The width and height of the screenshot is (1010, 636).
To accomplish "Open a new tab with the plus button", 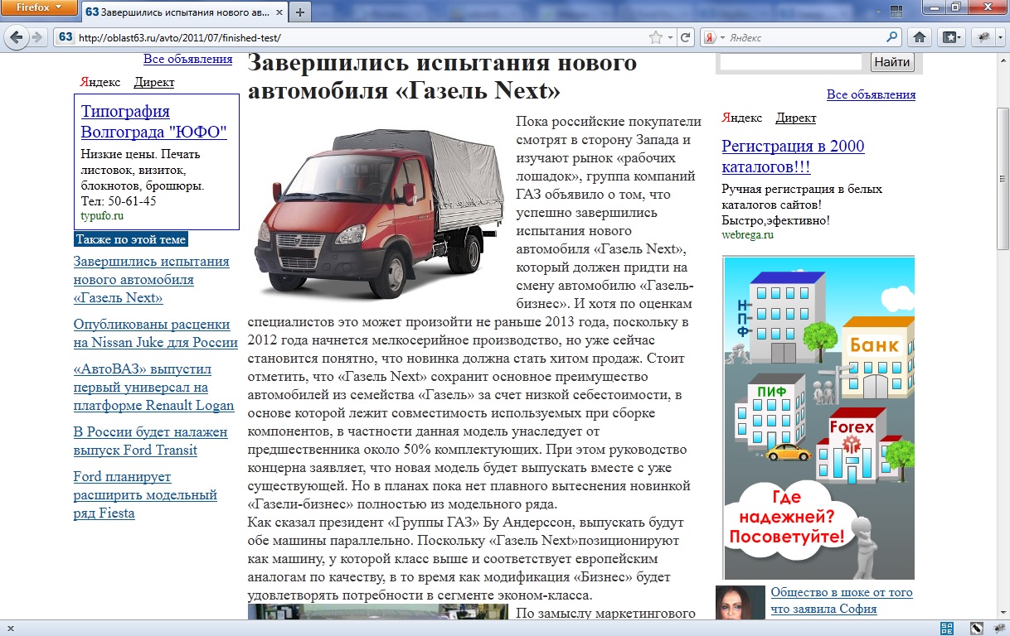I will [x=300, y=12].
